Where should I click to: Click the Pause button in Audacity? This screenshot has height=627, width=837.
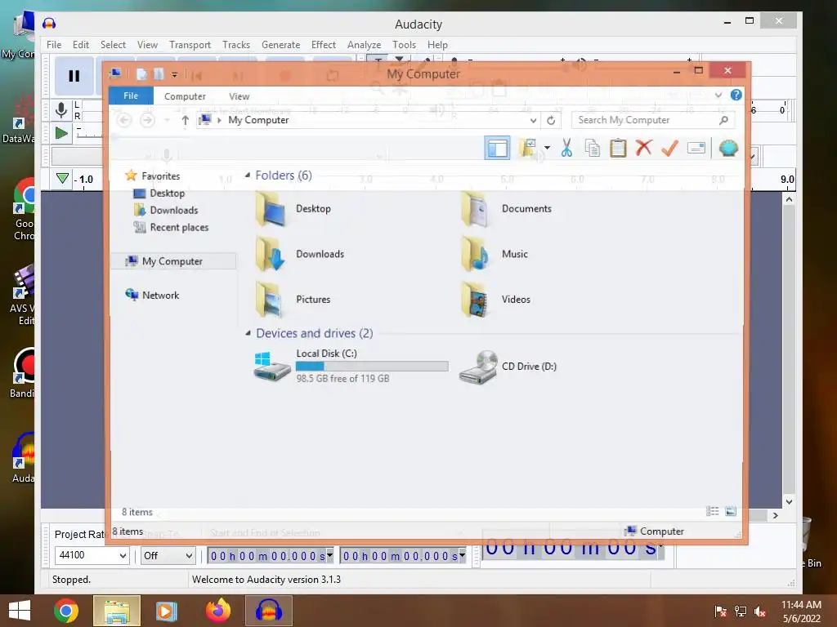[74, 76]
